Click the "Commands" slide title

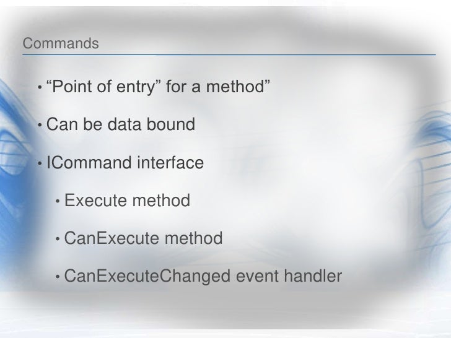tap(61, 43)
